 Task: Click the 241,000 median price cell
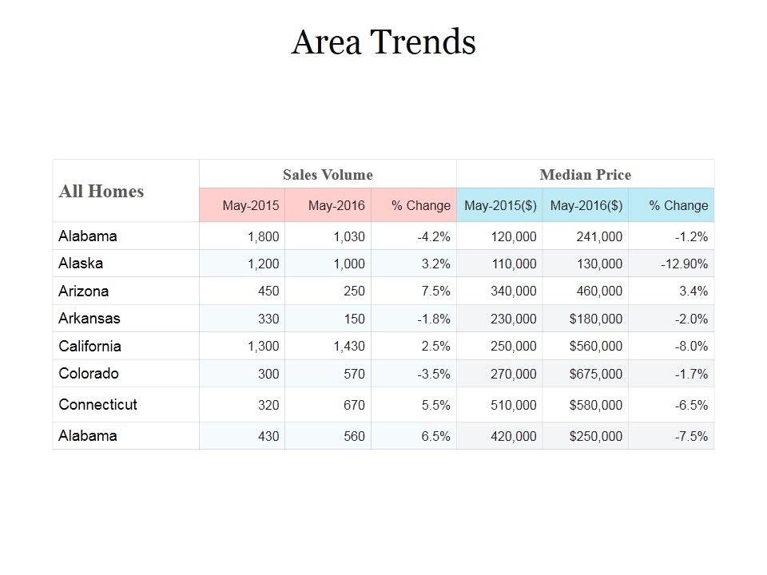click(586, 236)
